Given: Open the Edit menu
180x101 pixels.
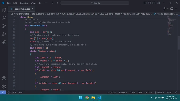Looking at the screenshot, I should point(15,3).
